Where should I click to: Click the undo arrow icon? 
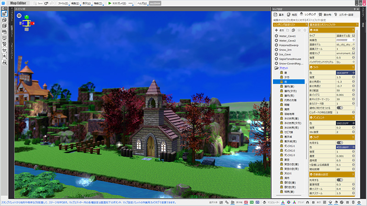pyautogui.click(x=47, y=3)
